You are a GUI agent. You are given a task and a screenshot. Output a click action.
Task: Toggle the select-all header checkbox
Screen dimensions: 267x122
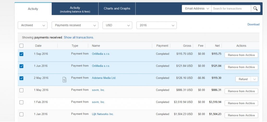click(x=21, y=46)
